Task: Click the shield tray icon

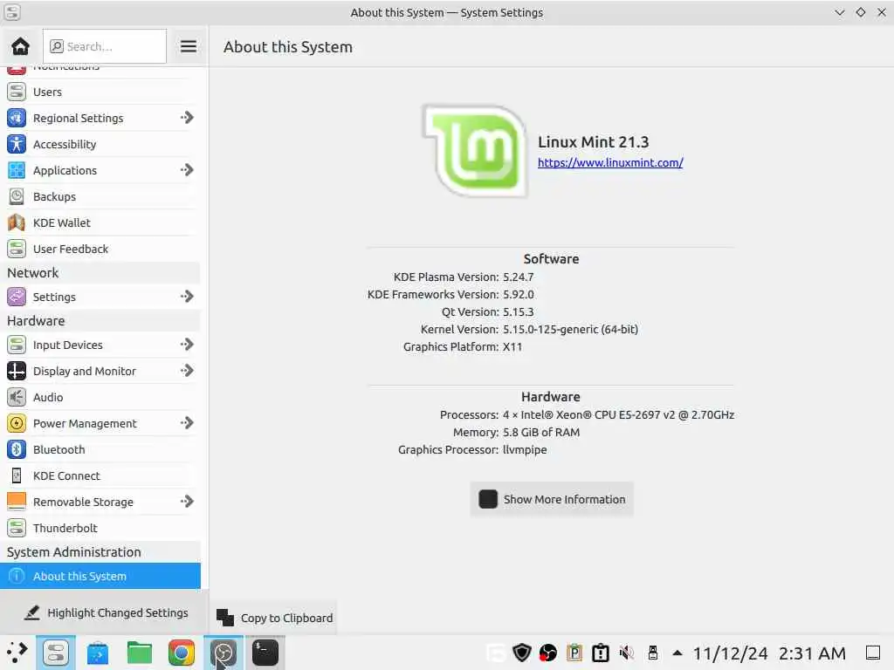Action: (x=522, y=653)
